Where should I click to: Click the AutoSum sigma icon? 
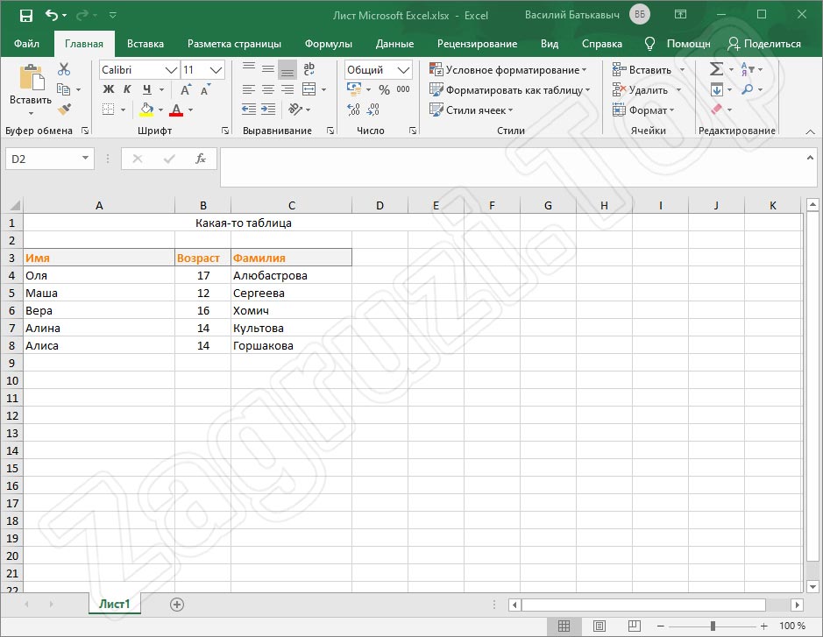(716, 69)
